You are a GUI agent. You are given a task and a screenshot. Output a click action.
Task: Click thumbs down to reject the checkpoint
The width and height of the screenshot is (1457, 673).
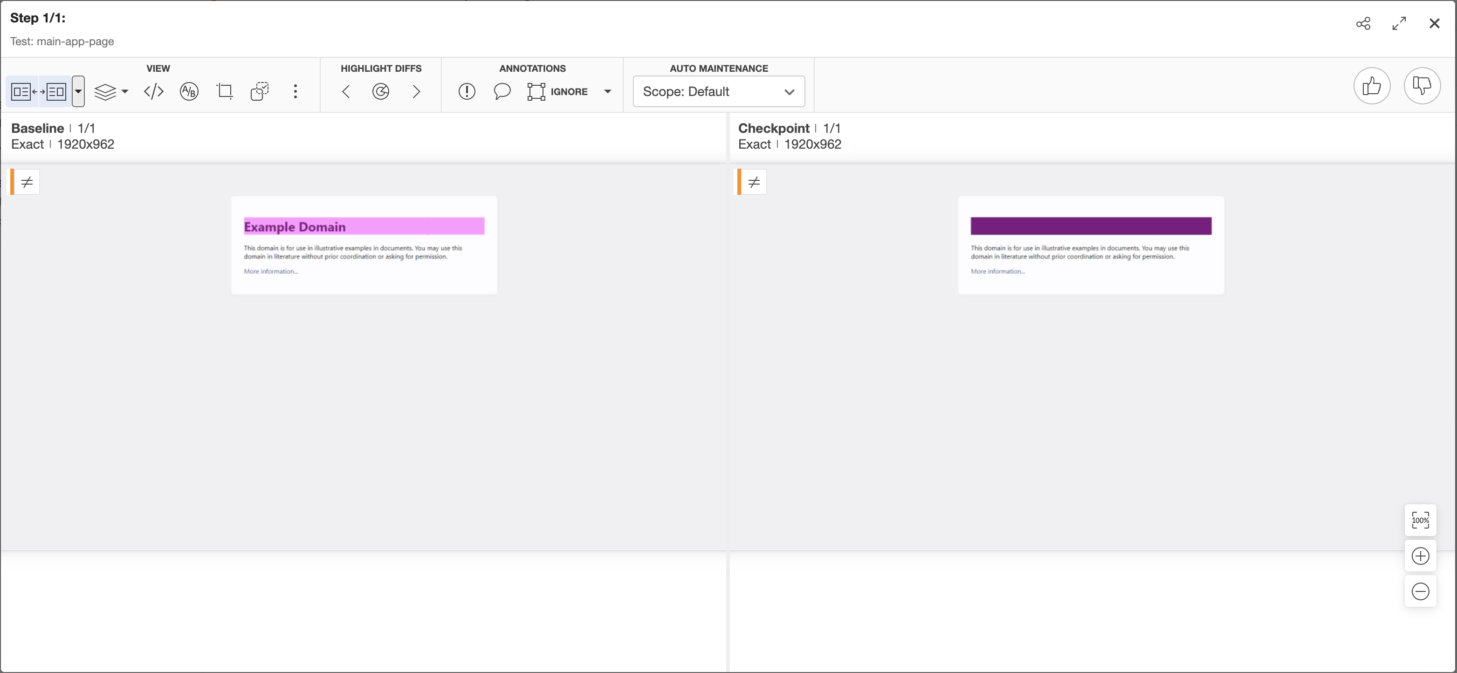pos(1423,86)
